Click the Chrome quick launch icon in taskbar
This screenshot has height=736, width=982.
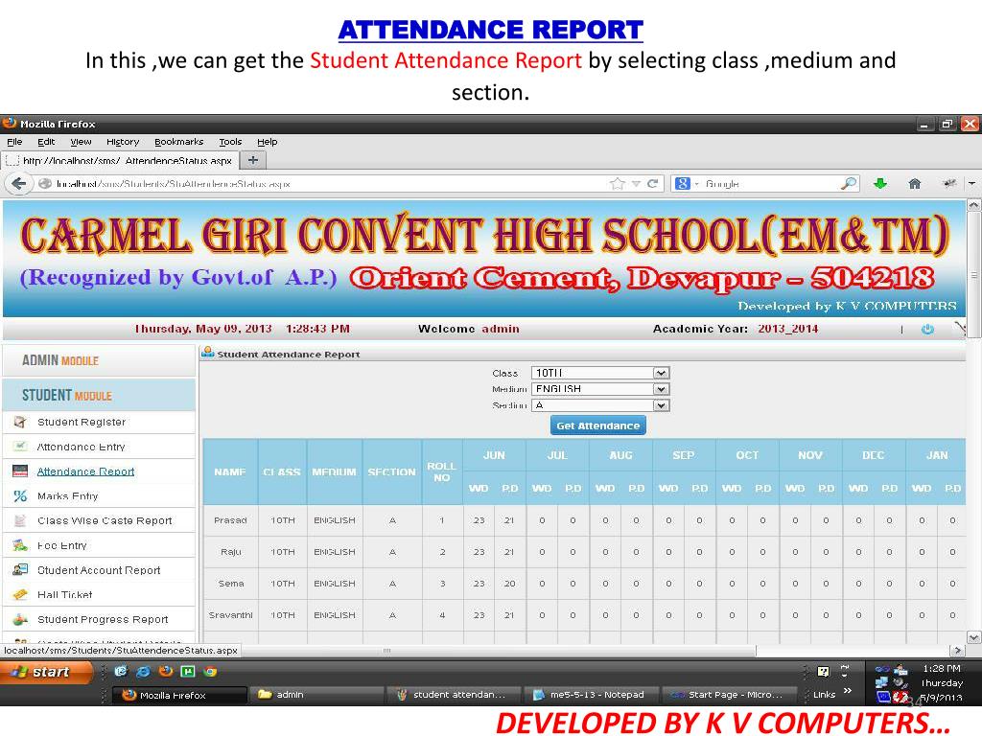click(x=210, y=671)
